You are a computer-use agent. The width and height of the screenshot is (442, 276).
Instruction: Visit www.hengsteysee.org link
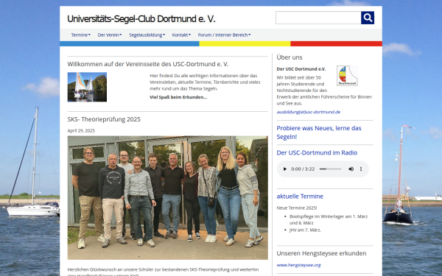(299, 265)
